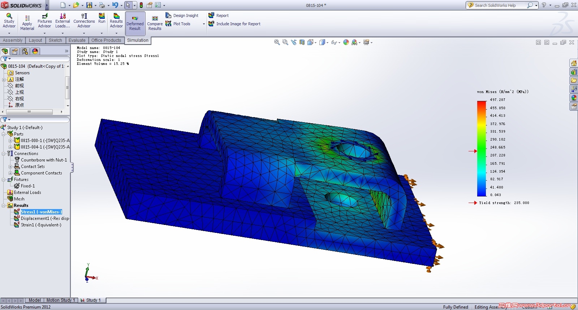This screenshot has height=310, width=578.
Task: Click Zoom to Area icon
Action: (x=285, y=42)
